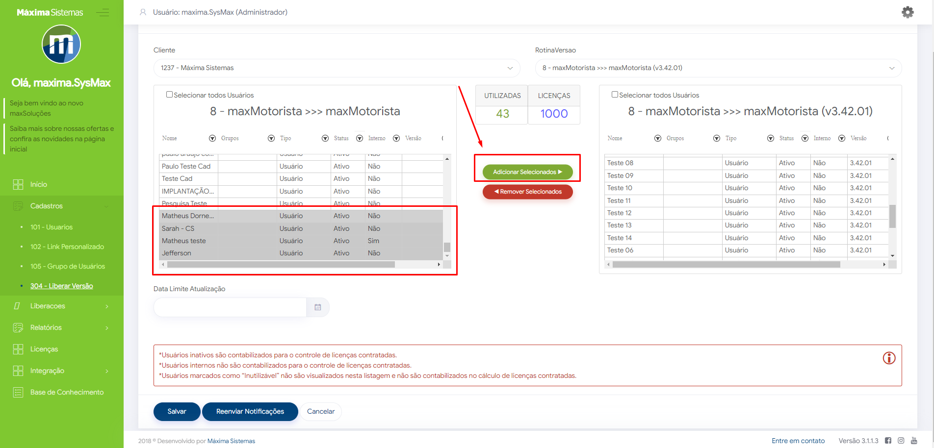Click the left table horizontal scrollbar
934x448 pixels.
(x=281, y=265)
